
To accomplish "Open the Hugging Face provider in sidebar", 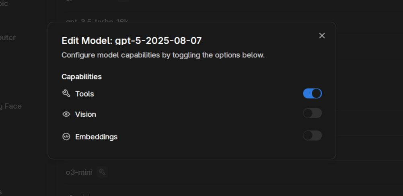I will pyautogui.click(x=10, y=106).
